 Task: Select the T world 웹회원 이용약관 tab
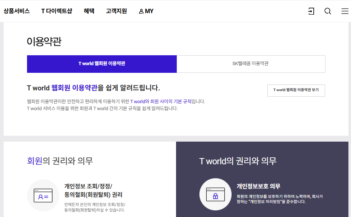pyautogui.click(x=102, y=64)
